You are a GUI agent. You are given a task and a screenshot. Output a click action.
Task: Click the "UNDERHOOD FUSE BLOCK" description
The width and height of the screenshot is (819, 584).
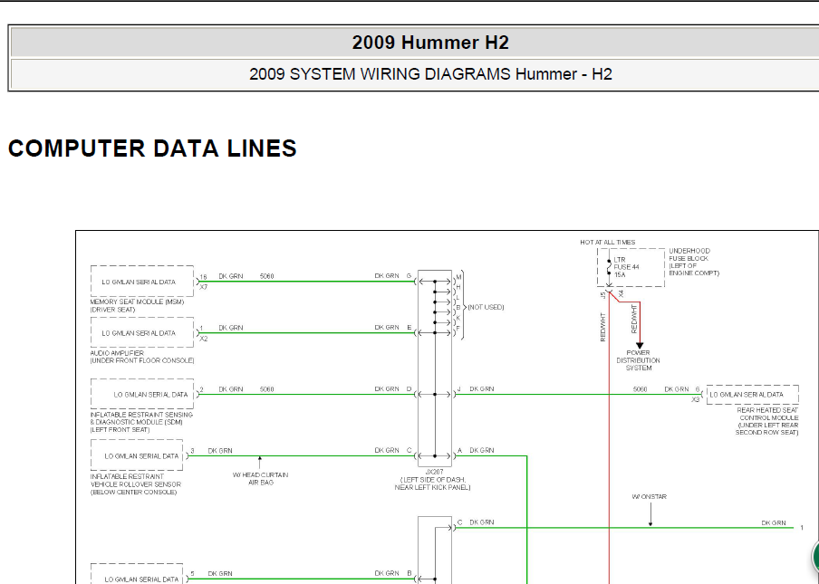pos(694,262)
